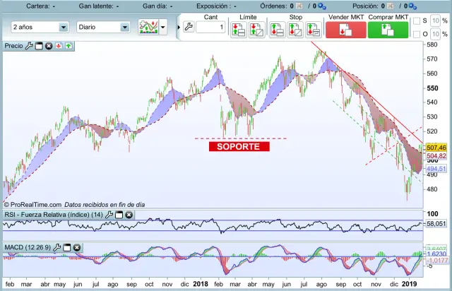Open RSI indicator settings wrench
452x291 pixels.
[x=109, y=215]
